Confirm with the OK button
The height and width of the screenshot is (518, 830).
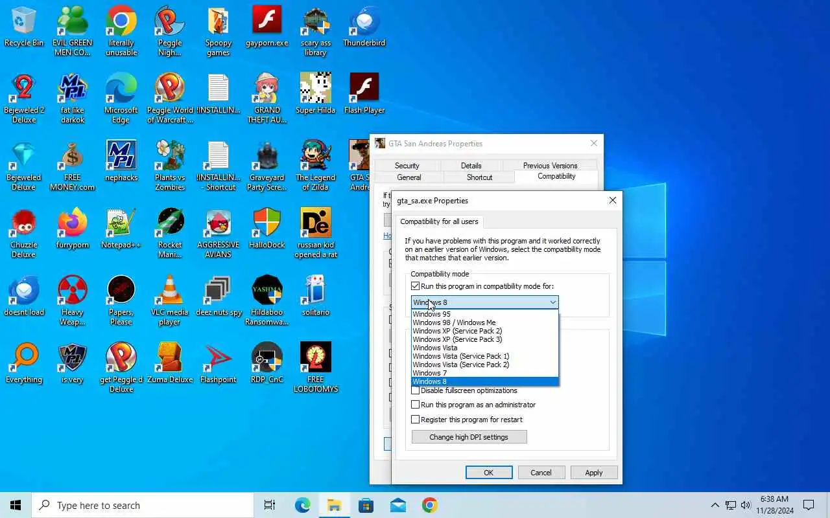tap(489, 473)
